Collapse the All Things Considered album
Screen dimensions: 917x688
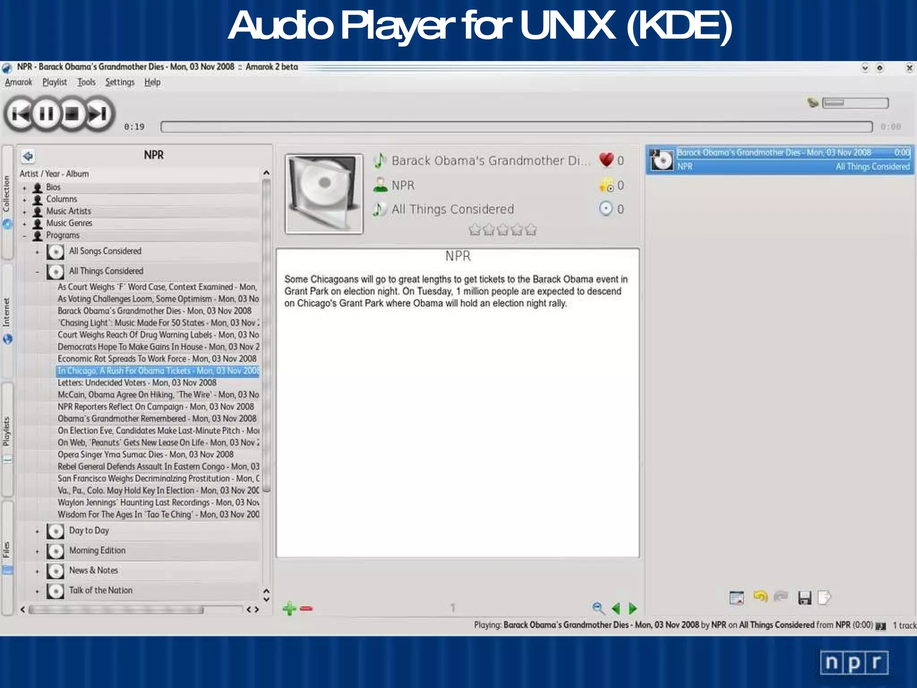click(37, 271)
